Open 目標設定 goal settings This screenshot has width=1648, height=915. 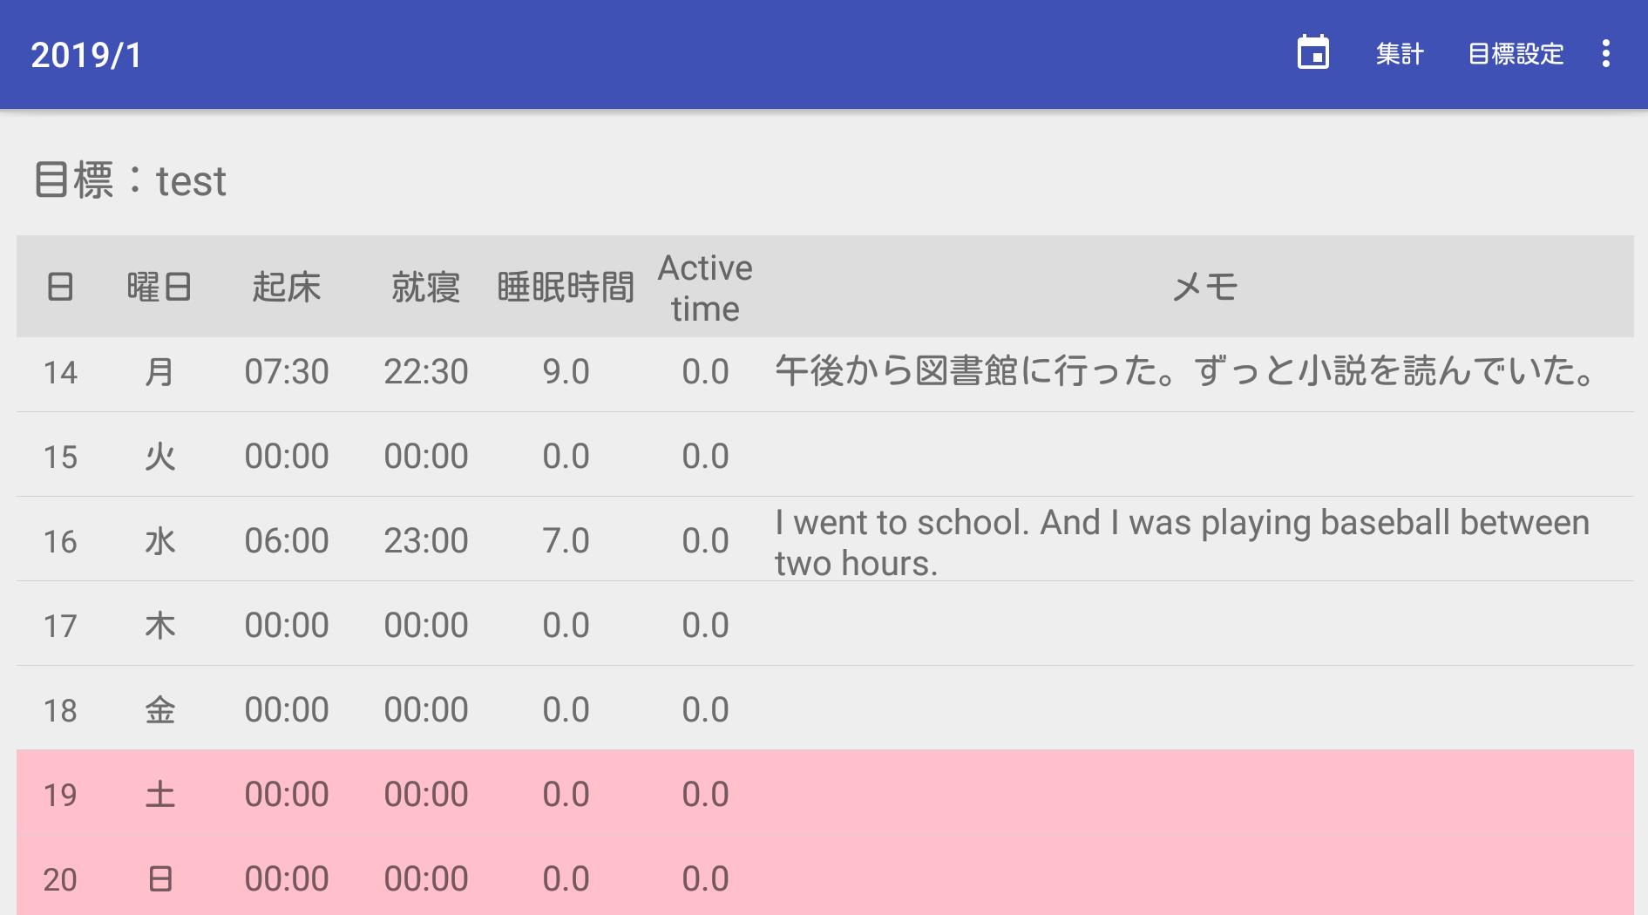pyautogui.click(x=1516, y=54)
